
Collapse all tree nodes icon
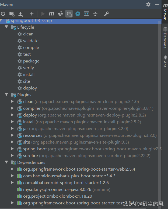(95, 14)
